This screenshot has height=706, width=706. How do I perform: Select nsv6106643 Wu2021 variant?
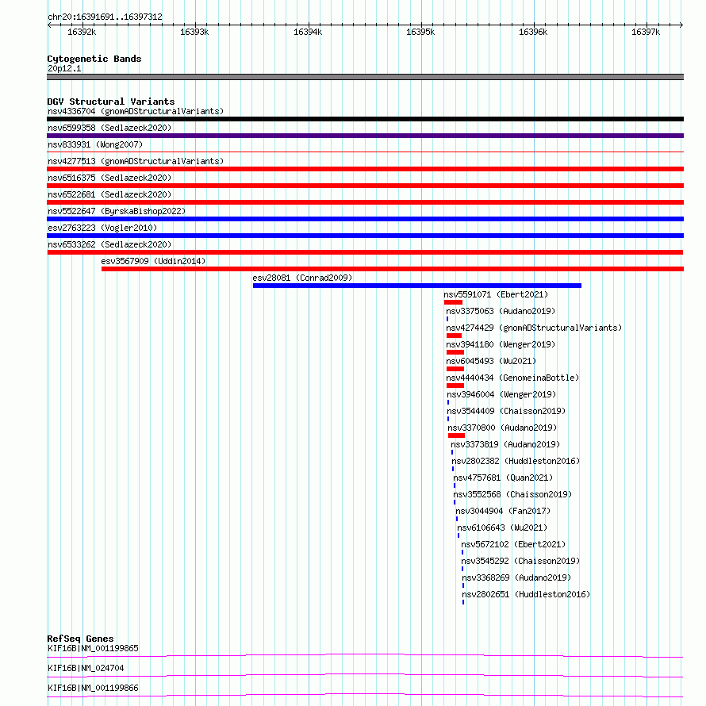502,528
